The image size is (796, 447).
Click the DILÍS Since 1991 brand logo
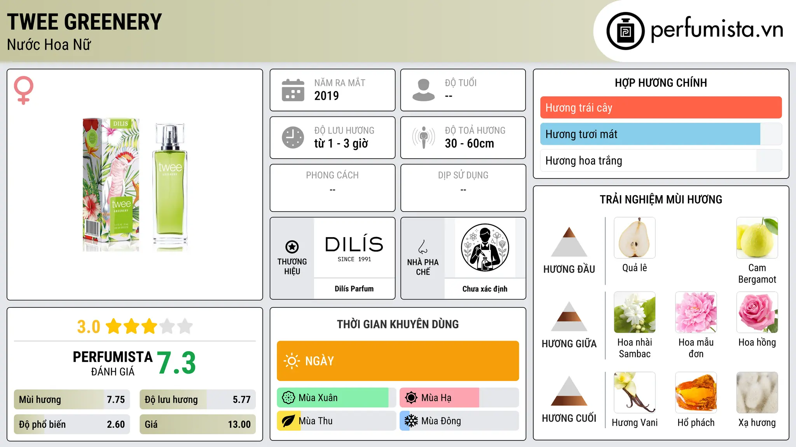click(x=354, y=248)
